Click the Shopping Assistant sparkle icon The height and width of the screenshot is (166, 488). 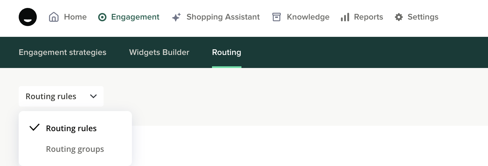pos(176,17)
